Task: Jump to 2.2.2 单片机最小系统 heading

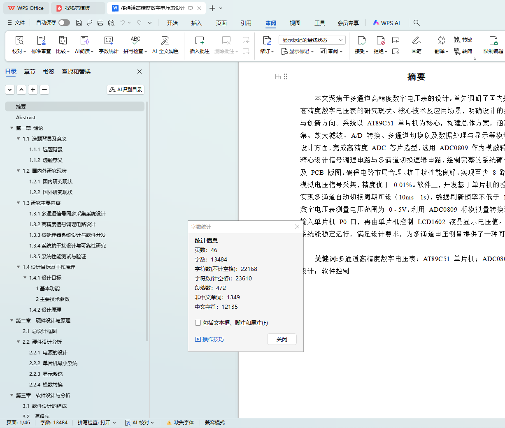Action: (x=53, y=363)
